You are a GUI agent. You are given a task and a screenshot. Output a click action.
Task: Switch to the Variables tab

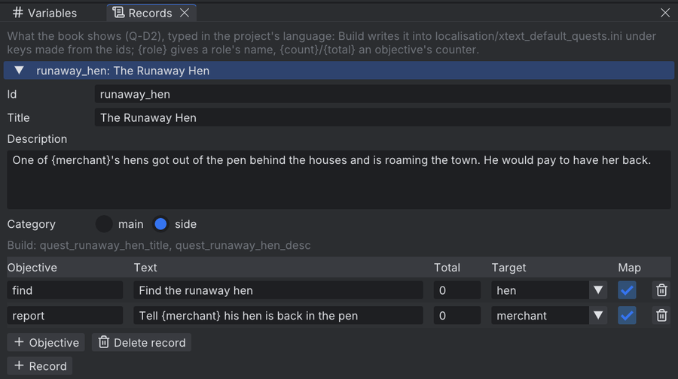tap(44, 13)
